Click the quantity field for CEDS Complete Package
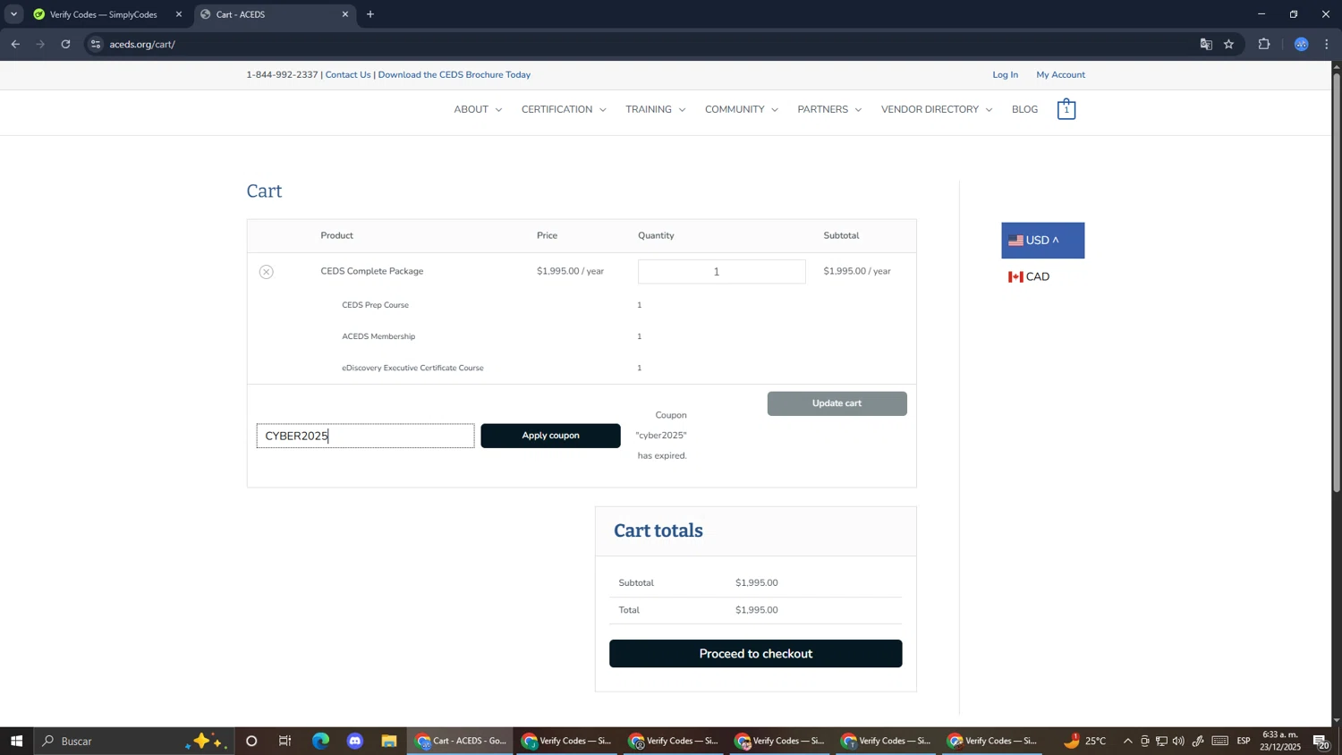 pos(721,271)
